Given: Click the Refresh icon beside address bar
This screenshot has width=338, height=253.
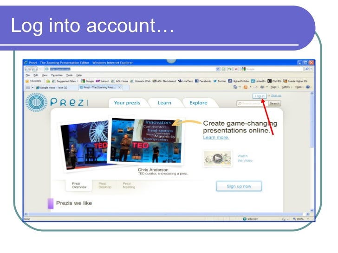Looking at the screenshot, I should pyautogui.click(x=230, y=69).
